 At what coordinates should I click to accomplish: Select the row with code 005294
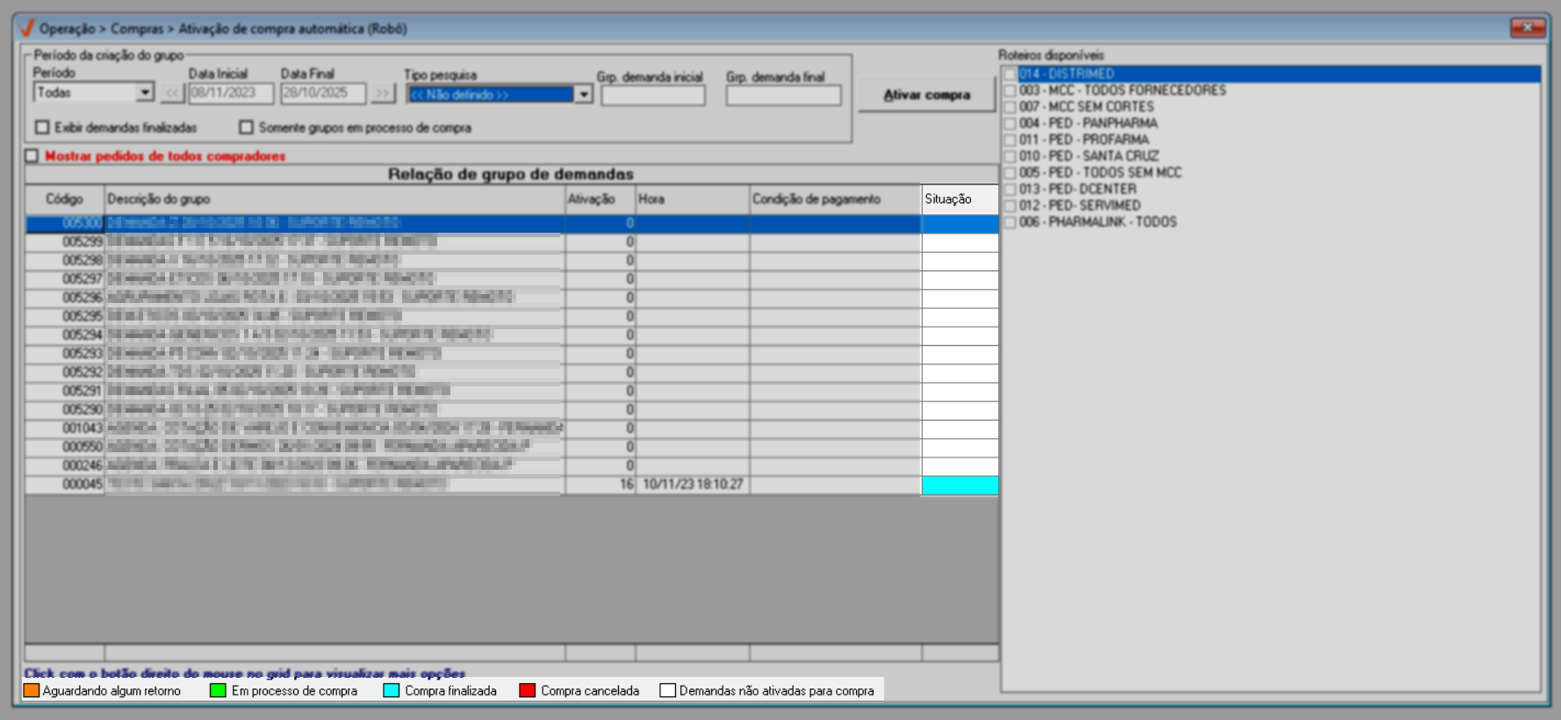(512, 335)
